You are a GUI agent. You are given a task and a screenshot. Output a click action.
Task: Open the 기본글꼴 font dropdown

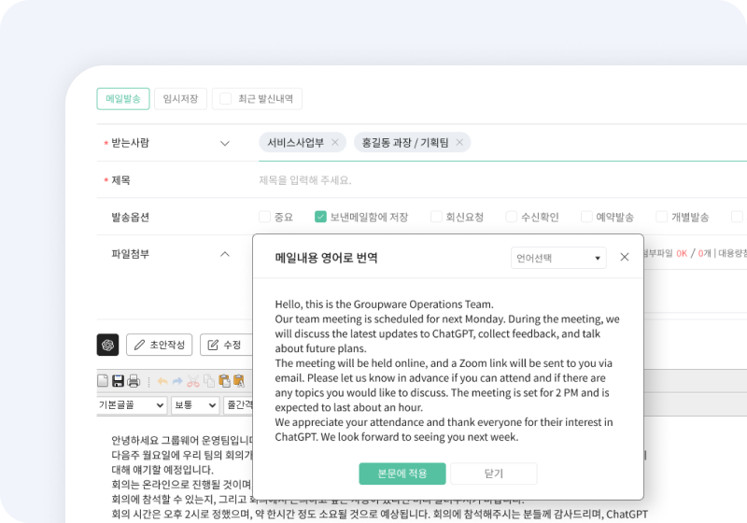click(131, 405)
